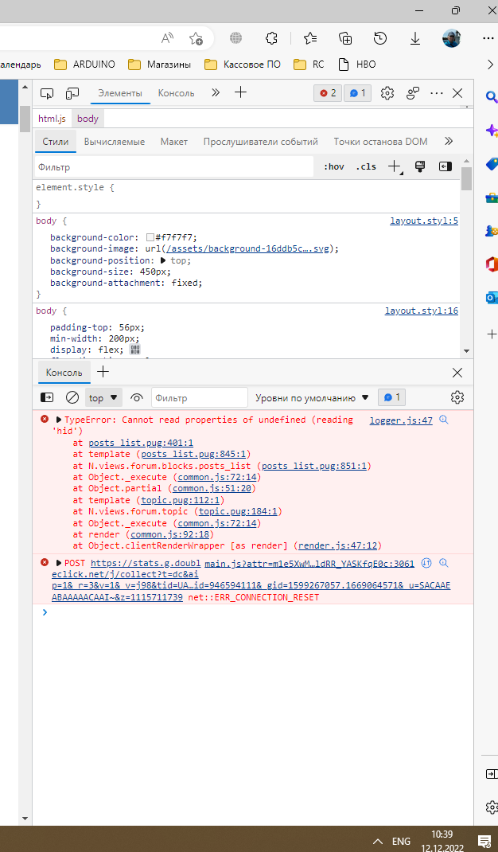Toggle the .cls element classes panel

pos(366,167)
